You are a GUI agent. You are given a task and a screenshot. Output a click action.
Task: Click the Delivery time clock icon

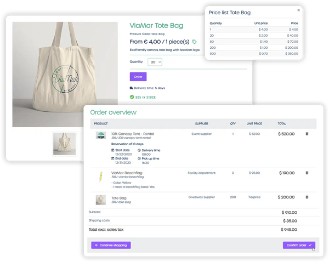(139, 150)
